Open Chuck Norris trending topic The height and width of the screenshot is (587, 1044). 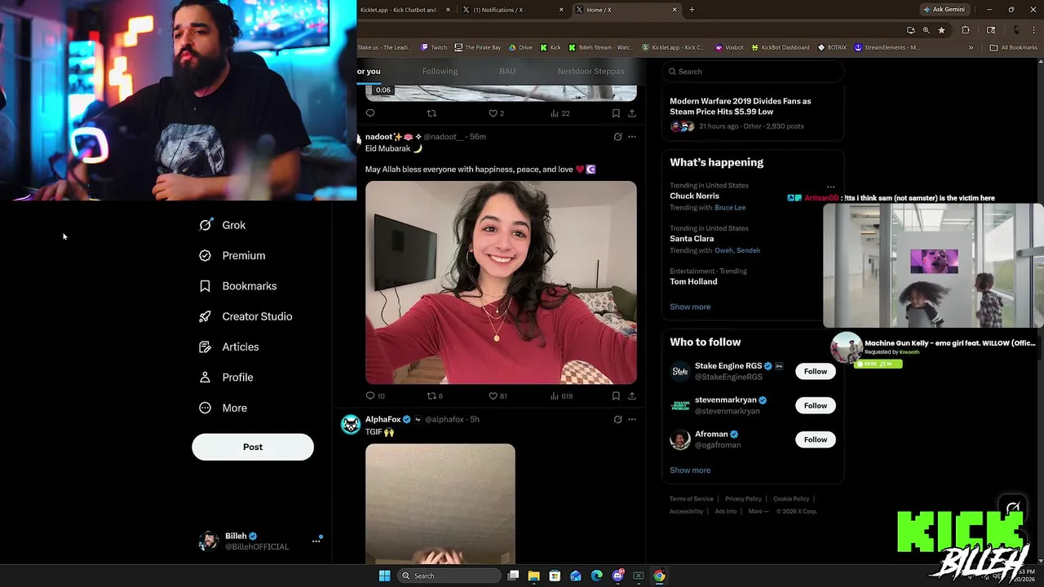coord(694,196)
